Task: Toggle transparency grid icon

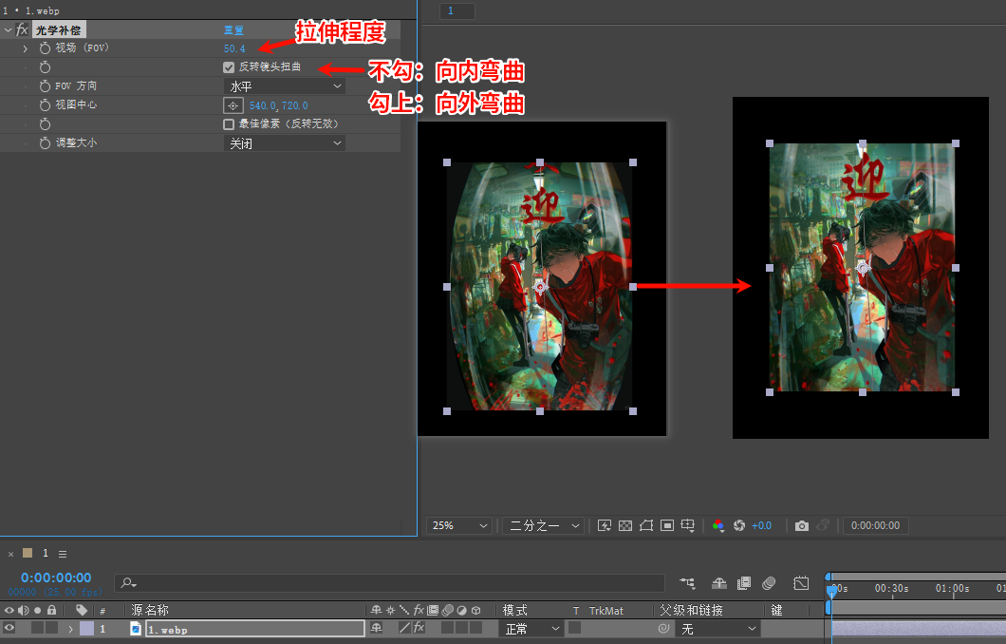Action: [625, 525]
